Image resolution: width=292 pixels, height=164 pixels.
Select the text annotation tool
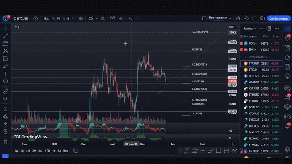pos(5,74)
